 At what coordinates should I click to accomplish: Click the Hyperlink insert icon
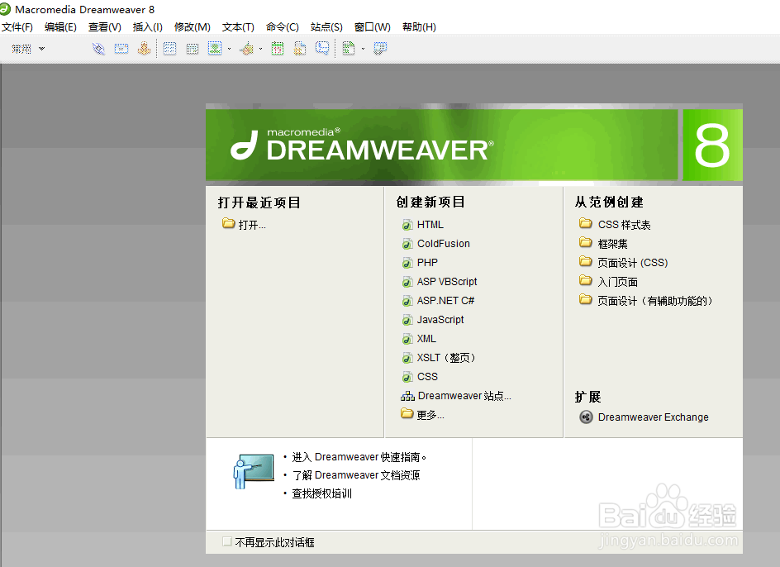coord(98,49)
